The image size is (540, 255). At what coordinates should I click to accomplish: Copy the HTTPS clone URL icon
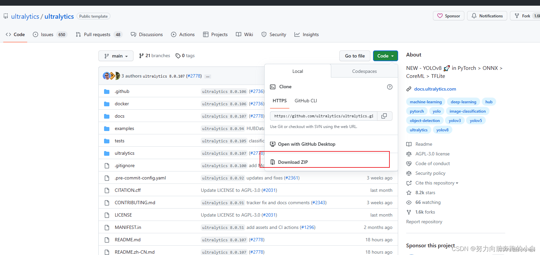(384, 116)
